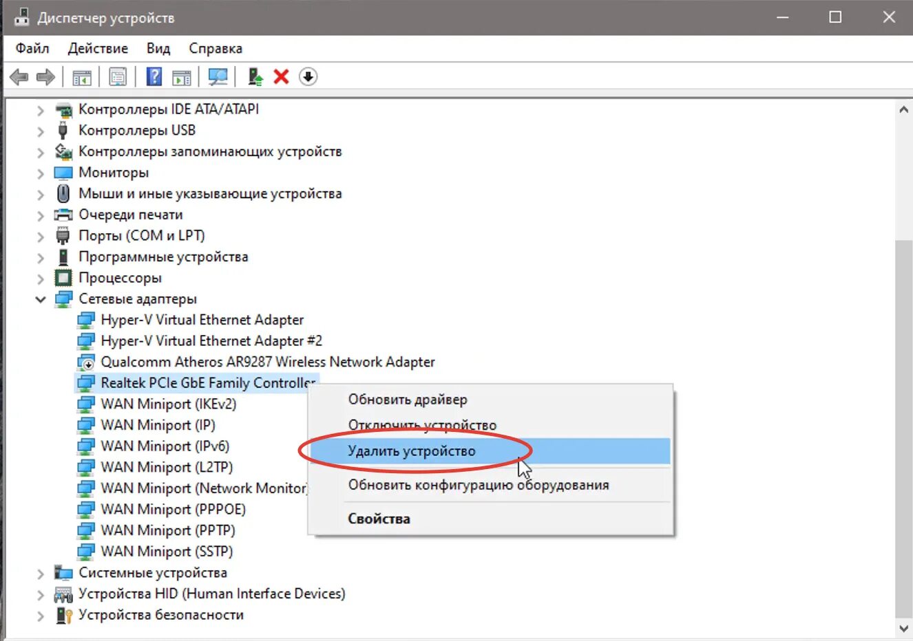This screenshot has height=641, width=913.
Task: Open the Properties toolbar icon
Action: pos(118,77)
